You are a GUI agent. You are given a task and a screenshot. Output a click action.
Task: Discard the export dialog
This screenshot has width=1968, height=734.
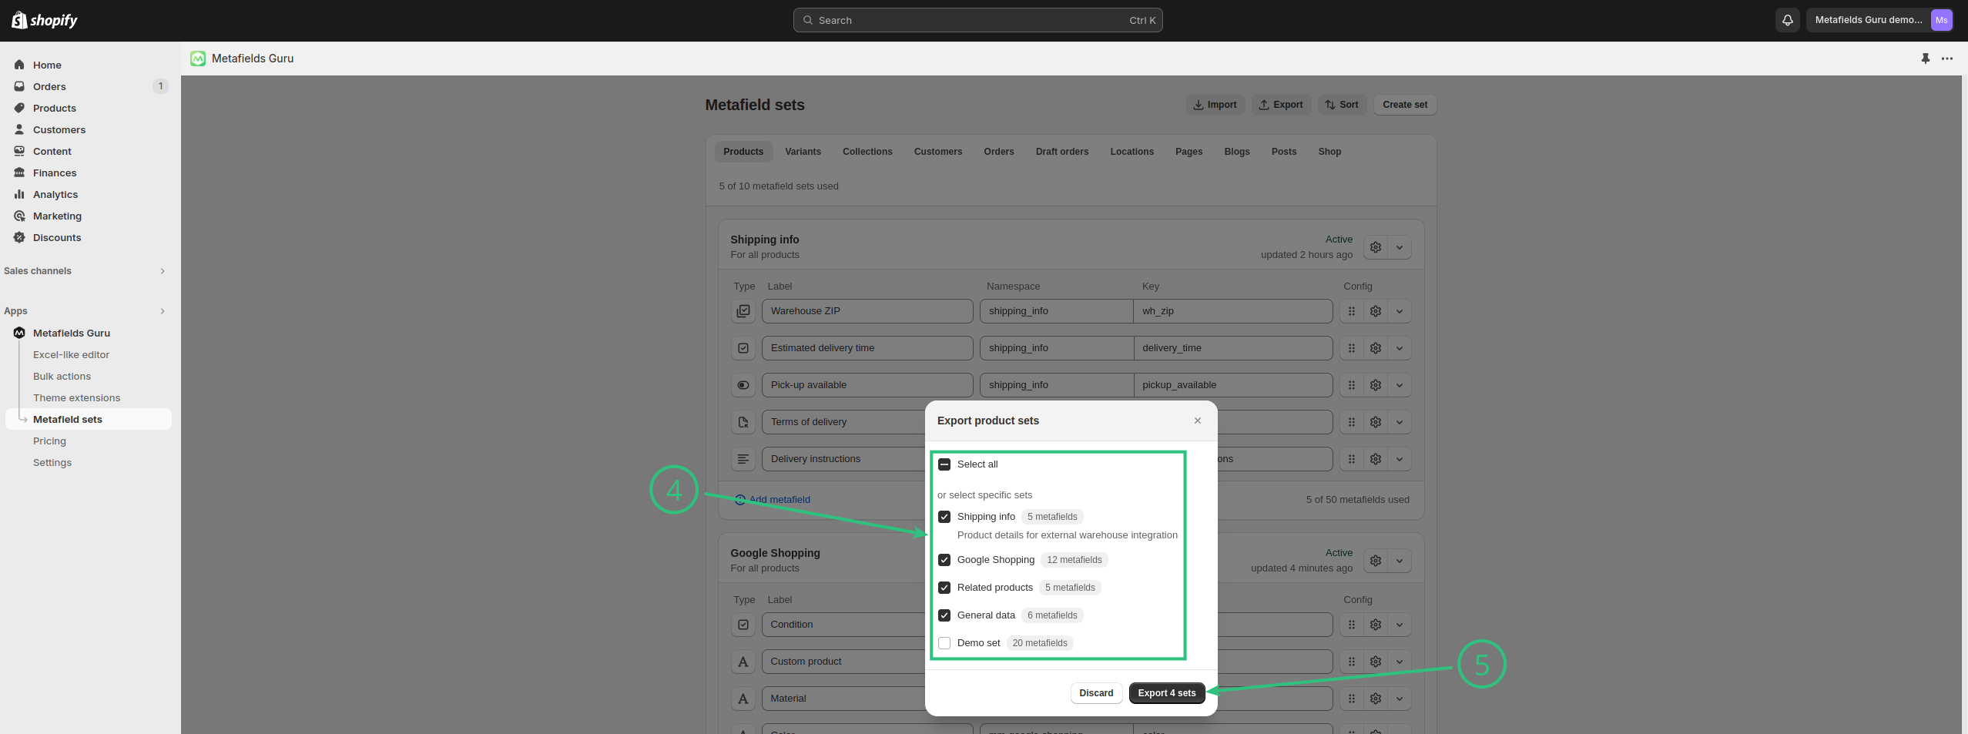[1095, 693]
